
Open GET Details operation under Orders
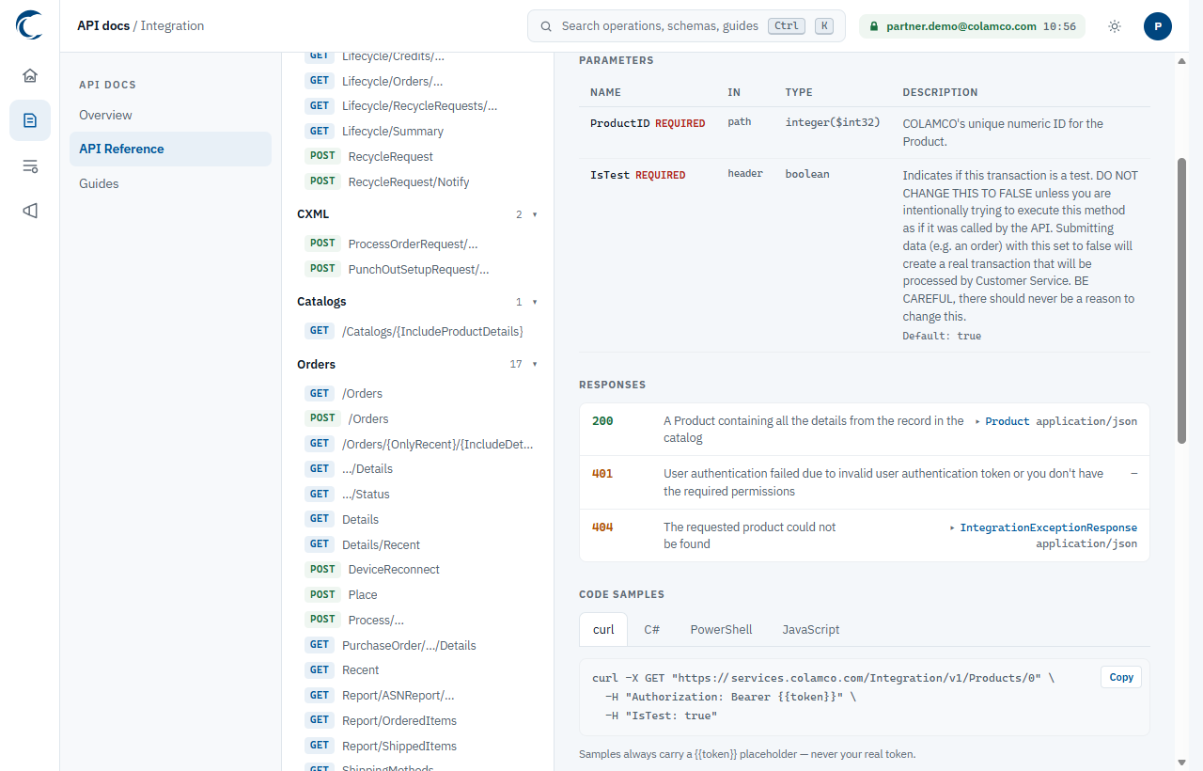point(418,519)
